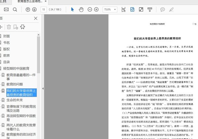
Task: Open the comment bubble tool
Action: pyautogui.click(x=162, y=10)
